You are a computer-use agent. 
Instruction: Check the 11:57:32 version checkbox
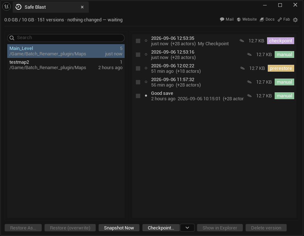coord(138,82)
